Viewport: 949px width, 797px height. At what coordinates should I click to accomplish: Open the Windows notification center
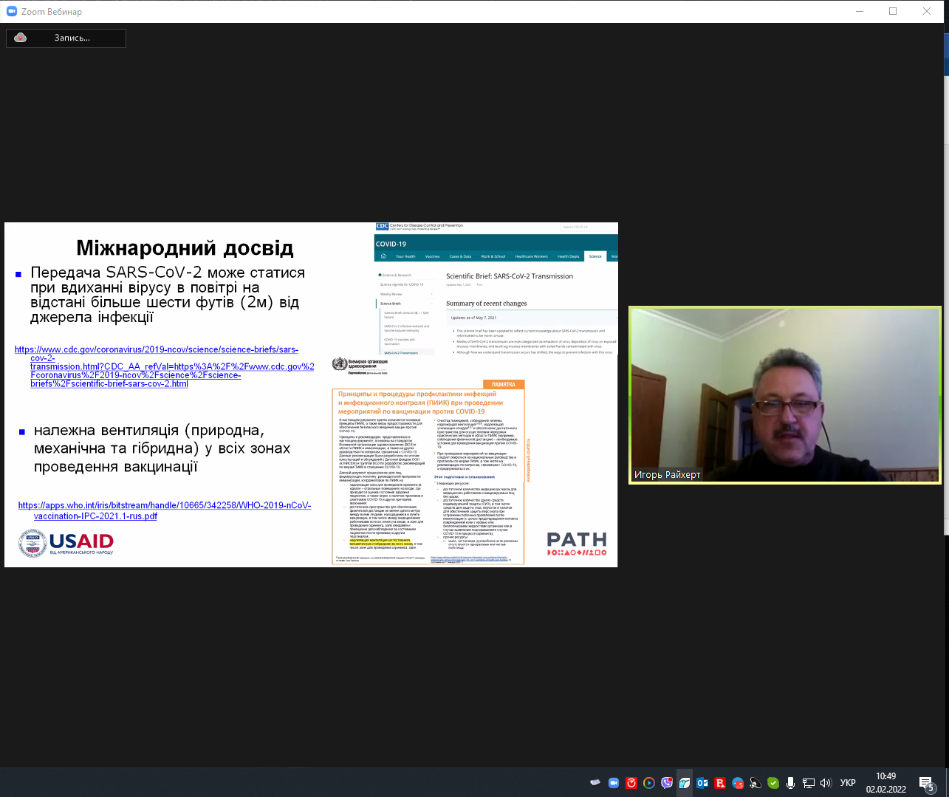click(927, 783)
